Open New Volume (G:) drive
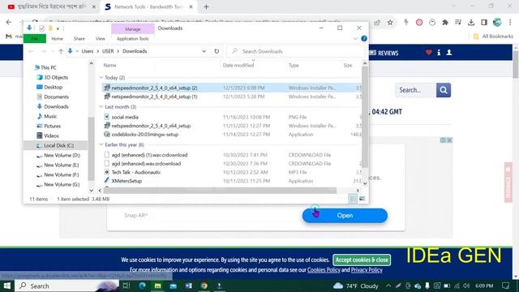 click(x=62, y=184)
